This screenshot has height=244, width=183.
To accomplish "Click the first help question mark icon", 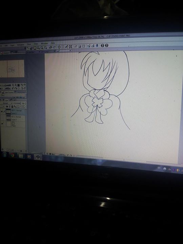I will pyautogui.click(x=102, y=45).
